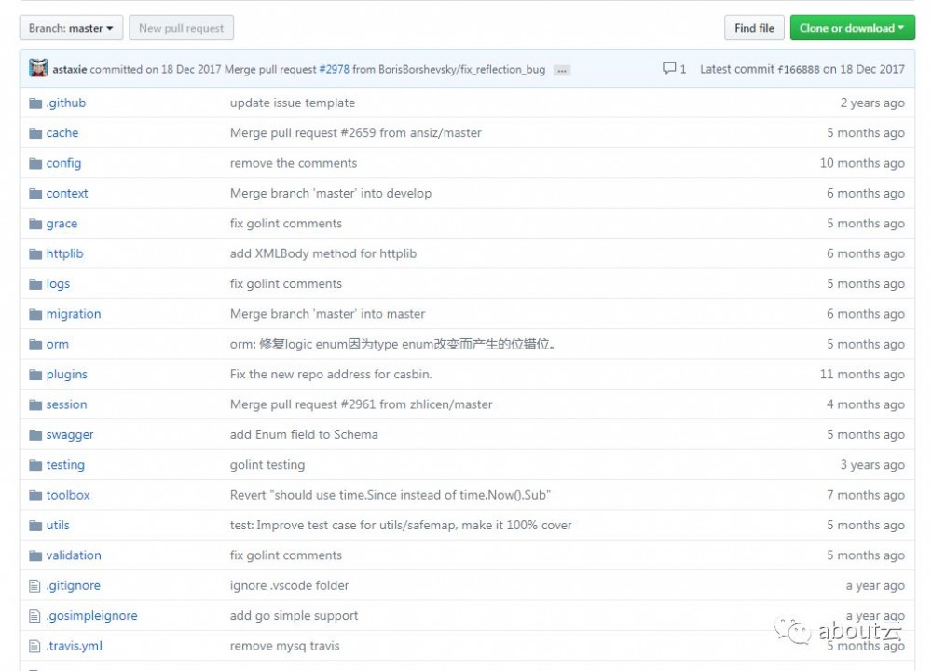Open the plugins directory link
Screen dimensions: 932x671
66,375
